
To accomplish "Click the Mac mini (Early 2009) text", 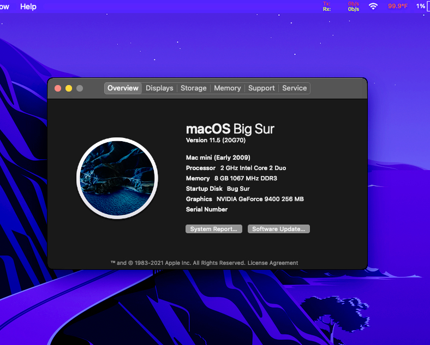I will 218,158.
